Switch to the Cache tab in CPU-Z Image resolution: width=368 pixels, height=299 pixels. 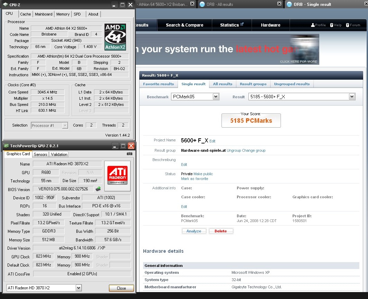[25, 14]
